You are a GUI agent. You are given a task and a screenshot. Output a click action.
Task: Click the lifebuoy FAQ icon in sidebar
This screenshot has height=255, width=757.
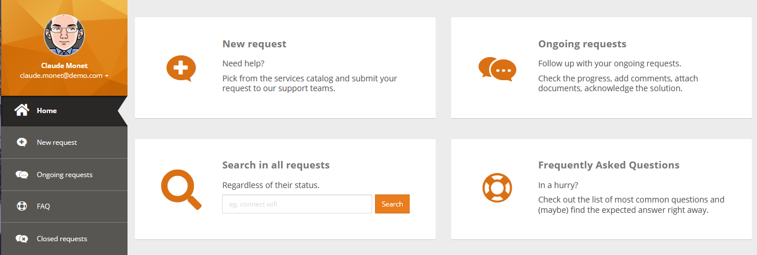[22, 206]
